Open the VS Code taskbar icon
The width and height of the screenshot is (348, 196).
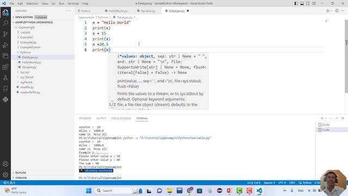[259, 191]
